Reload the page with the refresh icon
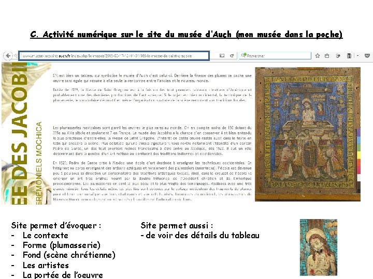 click(x=232, y=56)
